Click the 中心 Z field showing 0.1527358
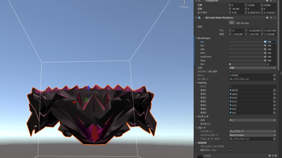This screenshot has height=158, width=282. click(x=270, y=31)
